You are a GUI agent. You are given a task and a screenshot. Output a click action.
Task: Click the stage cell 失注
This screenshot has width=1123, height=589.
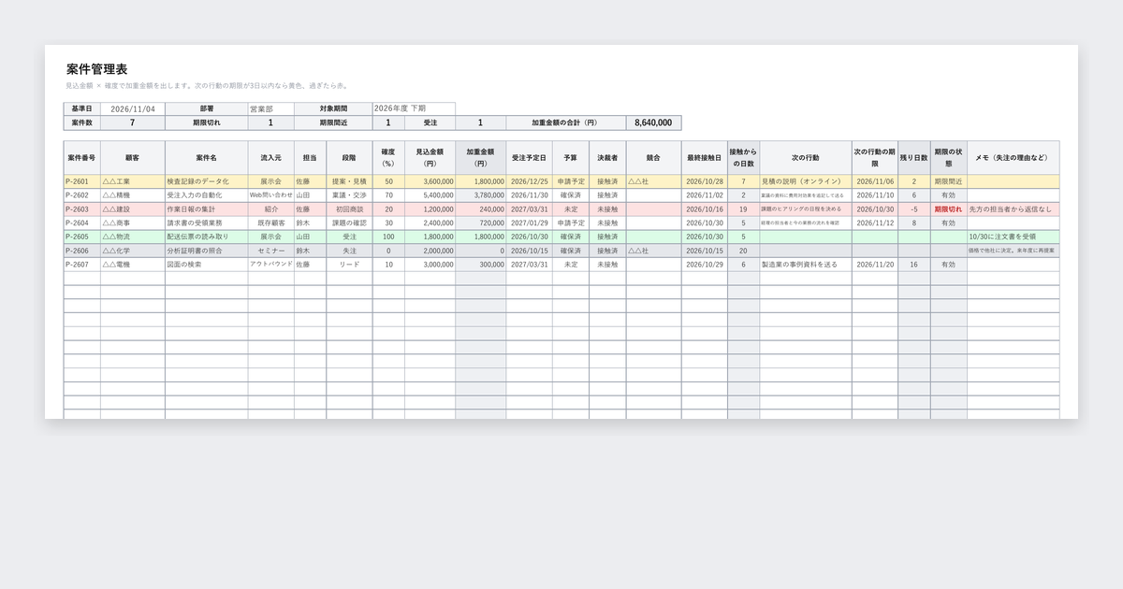349,251
